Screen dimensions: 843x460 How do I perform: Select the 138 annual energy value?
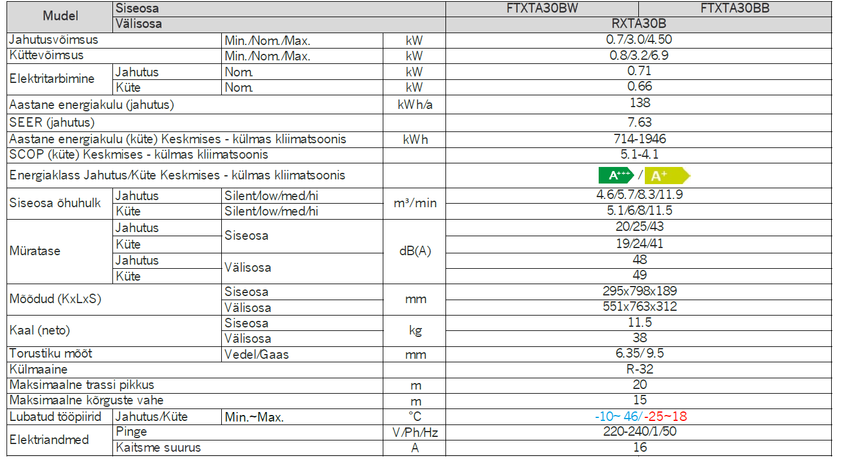coord(639,102)
